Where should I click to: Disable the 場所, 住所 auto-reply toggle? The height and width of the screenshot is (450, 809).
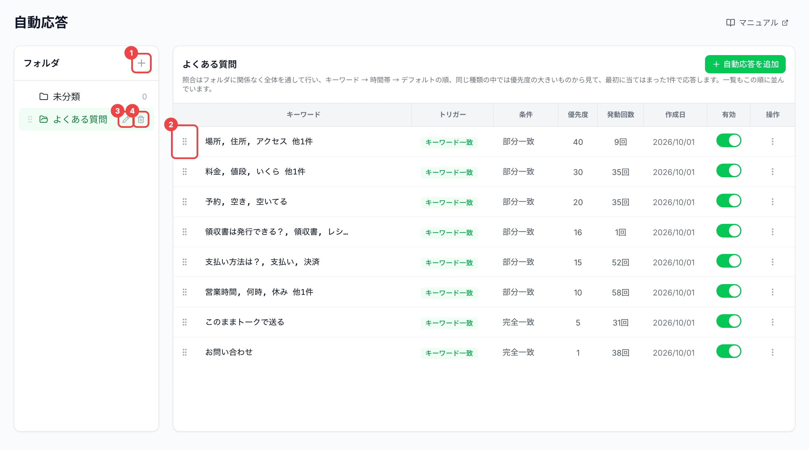(729, 141)
